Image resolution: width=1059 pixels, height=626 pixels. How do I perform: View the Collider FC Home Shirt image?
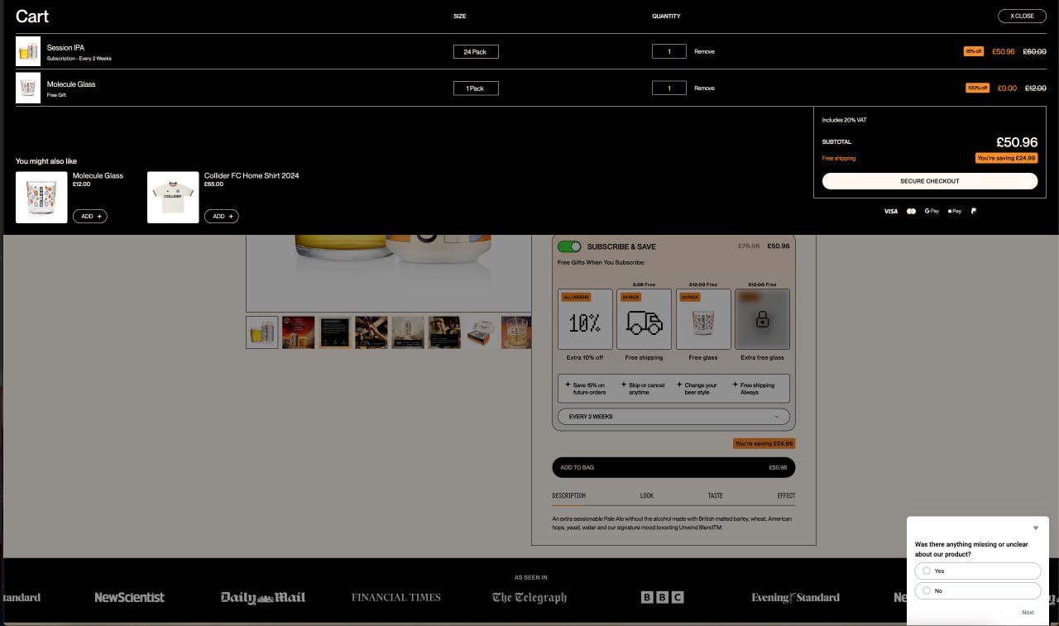(173, 197)
